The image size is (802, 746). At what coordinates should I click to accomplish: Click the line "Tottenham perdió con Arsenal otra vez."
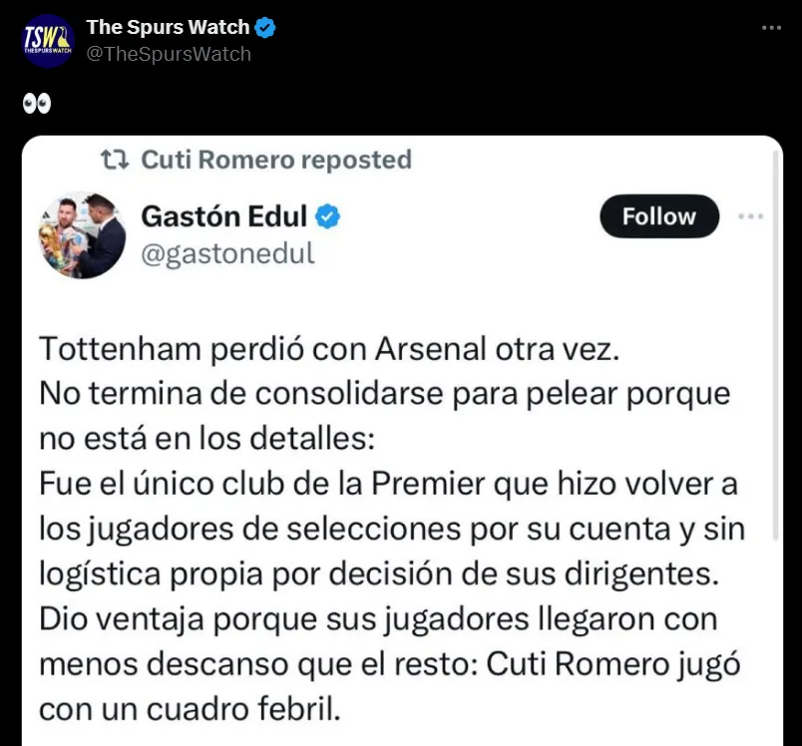click(x=329, y=349)
